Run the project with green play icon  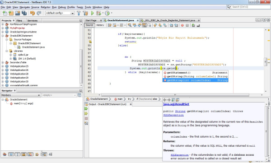point(92,13)
